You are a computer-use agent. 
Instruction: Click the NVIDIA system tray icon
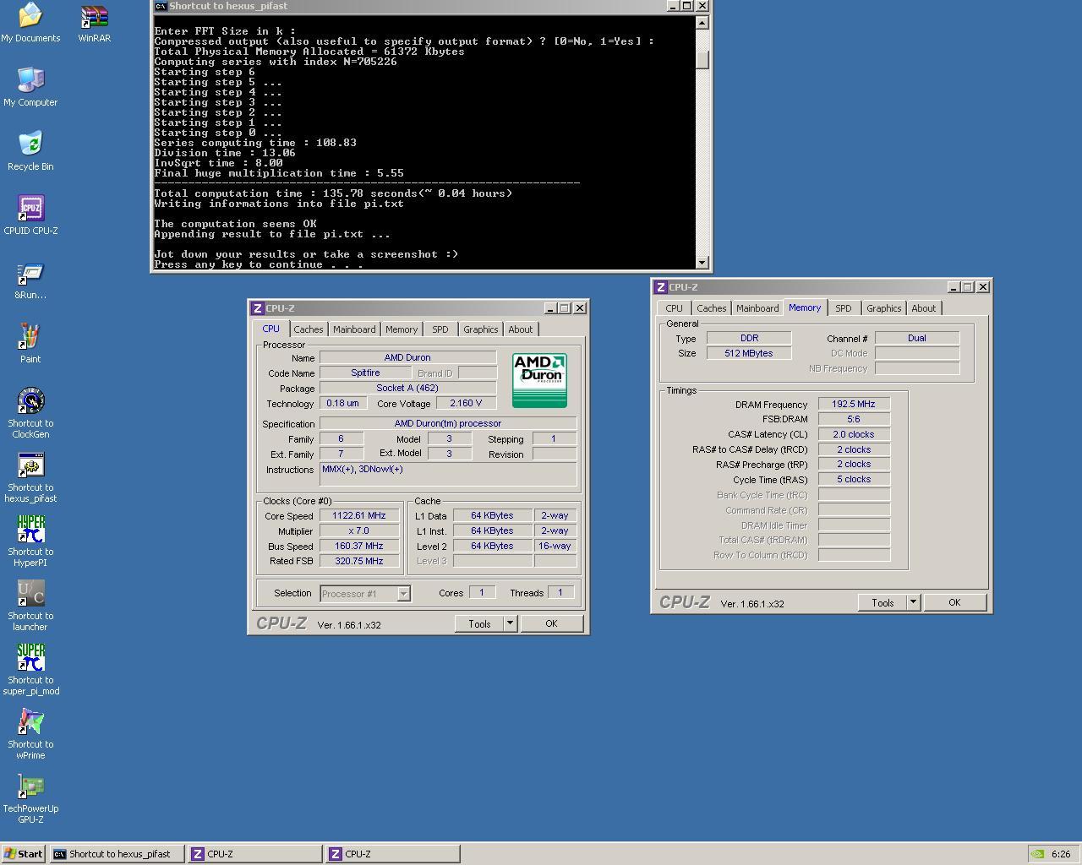coord(1038,854)
